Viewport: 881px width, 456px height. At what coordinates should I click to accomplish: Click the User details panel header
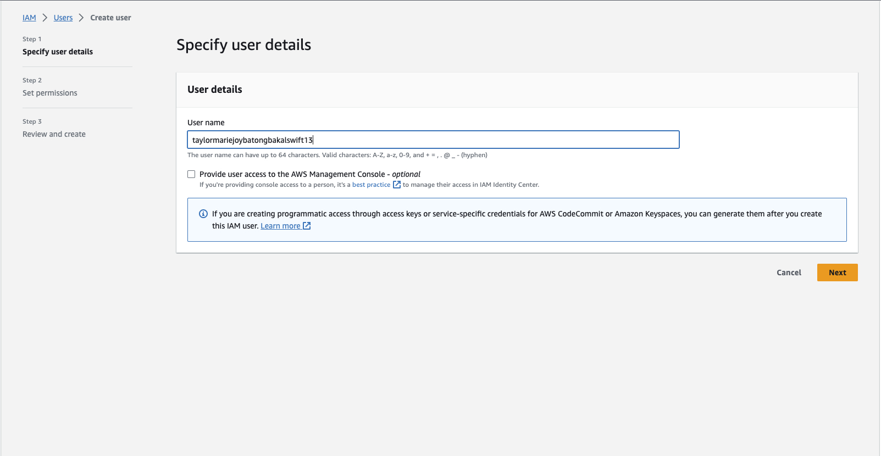pos(215,90)
